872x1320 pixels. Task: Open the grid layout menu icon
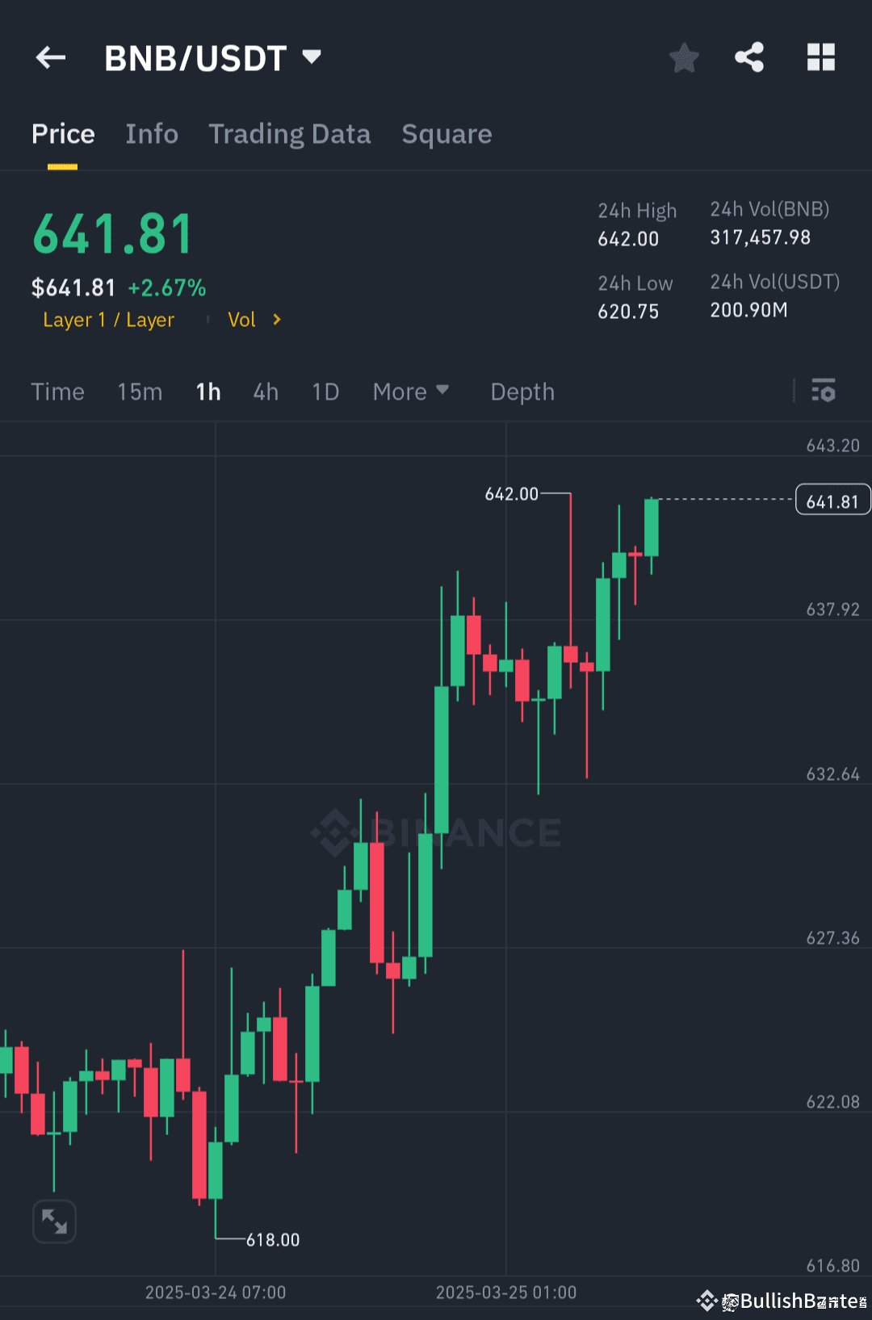[x=821, y=57]
